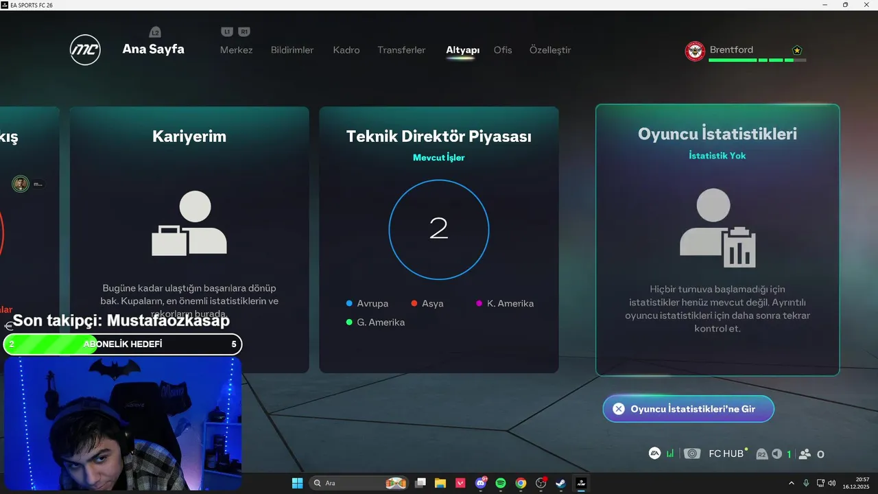The image size is (878, 494).
Task: Open OBS Studio from the taskbar
Action: (541, 483)
